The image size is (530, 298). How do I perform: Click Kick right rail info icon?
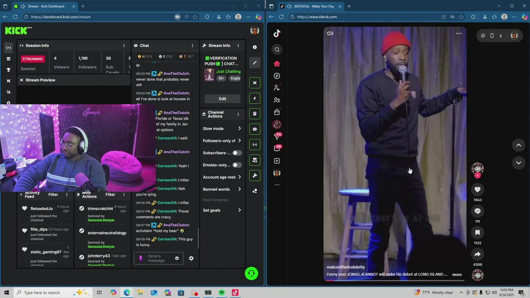click(x=255, y=48)
